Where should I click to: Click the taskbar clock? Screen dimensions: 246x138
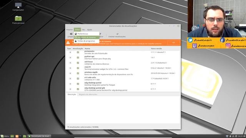240,136
